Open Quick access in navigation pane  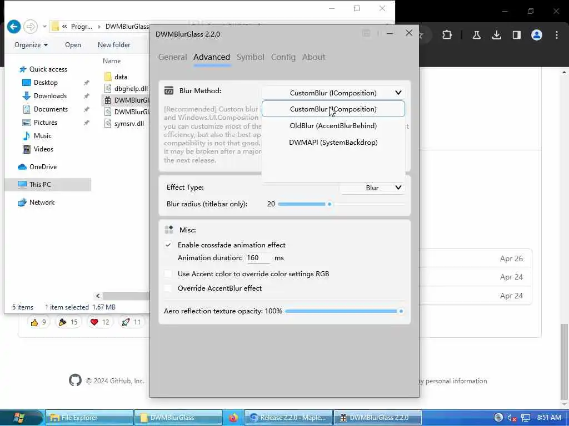point(43,69)
